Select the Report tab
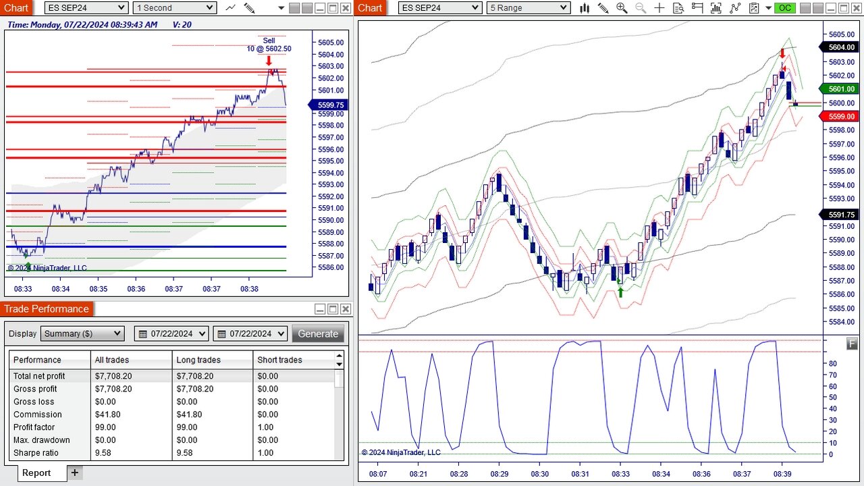The height and width of the screenshot is (486, 864). [36, 473]
